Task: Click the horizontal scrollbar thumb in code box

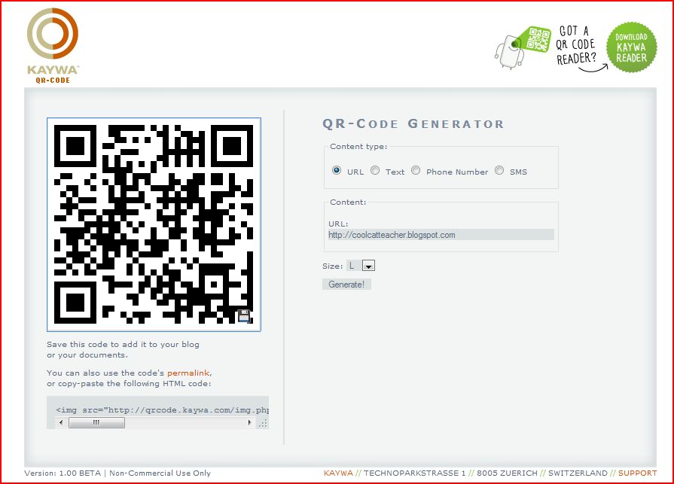Action: coord(96,422)
